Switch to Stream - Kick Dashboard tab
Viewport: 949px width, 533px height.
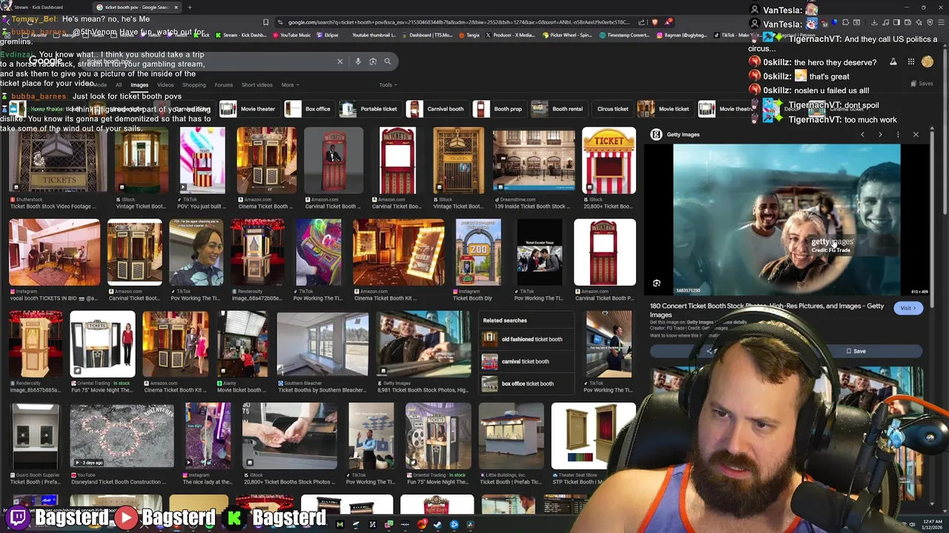point(39,7)
